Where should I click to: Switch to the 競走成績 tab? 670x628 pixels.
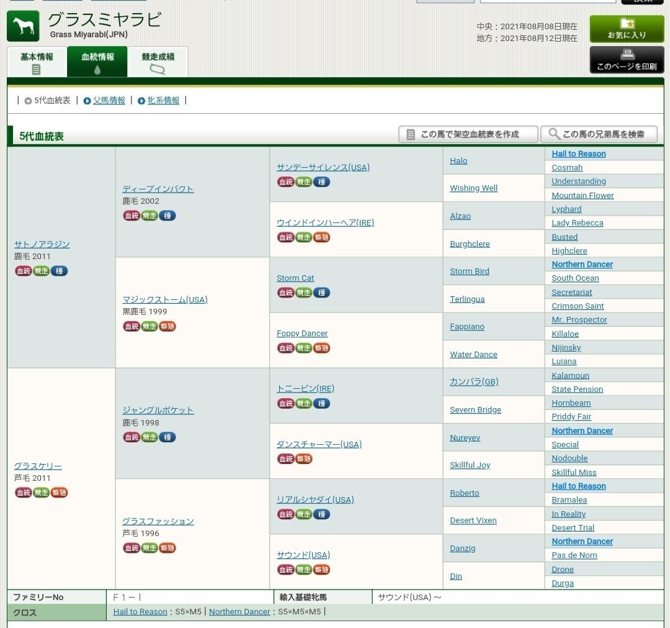158,62
